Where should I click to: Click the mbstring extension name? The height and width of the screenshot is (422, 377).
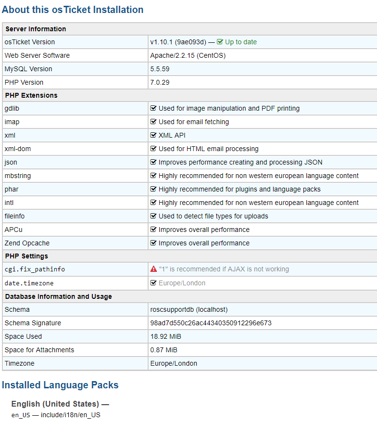[17, 176]
